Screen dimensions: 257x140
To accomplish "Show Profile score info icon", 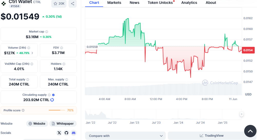I will (x=23, y=110).
